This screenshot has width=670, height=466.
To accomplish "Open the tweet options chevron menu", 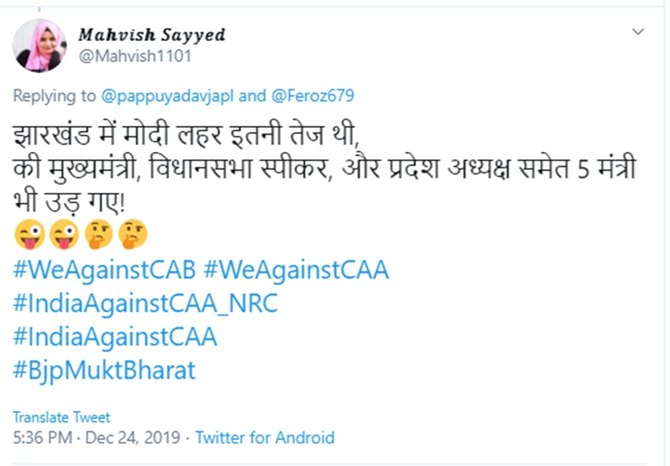I will 638,32.
